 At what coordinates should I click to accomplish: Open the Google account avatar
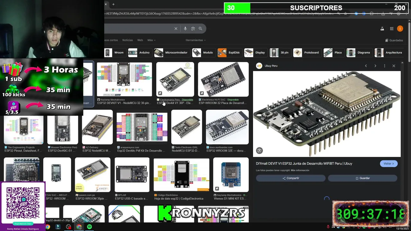400,29
